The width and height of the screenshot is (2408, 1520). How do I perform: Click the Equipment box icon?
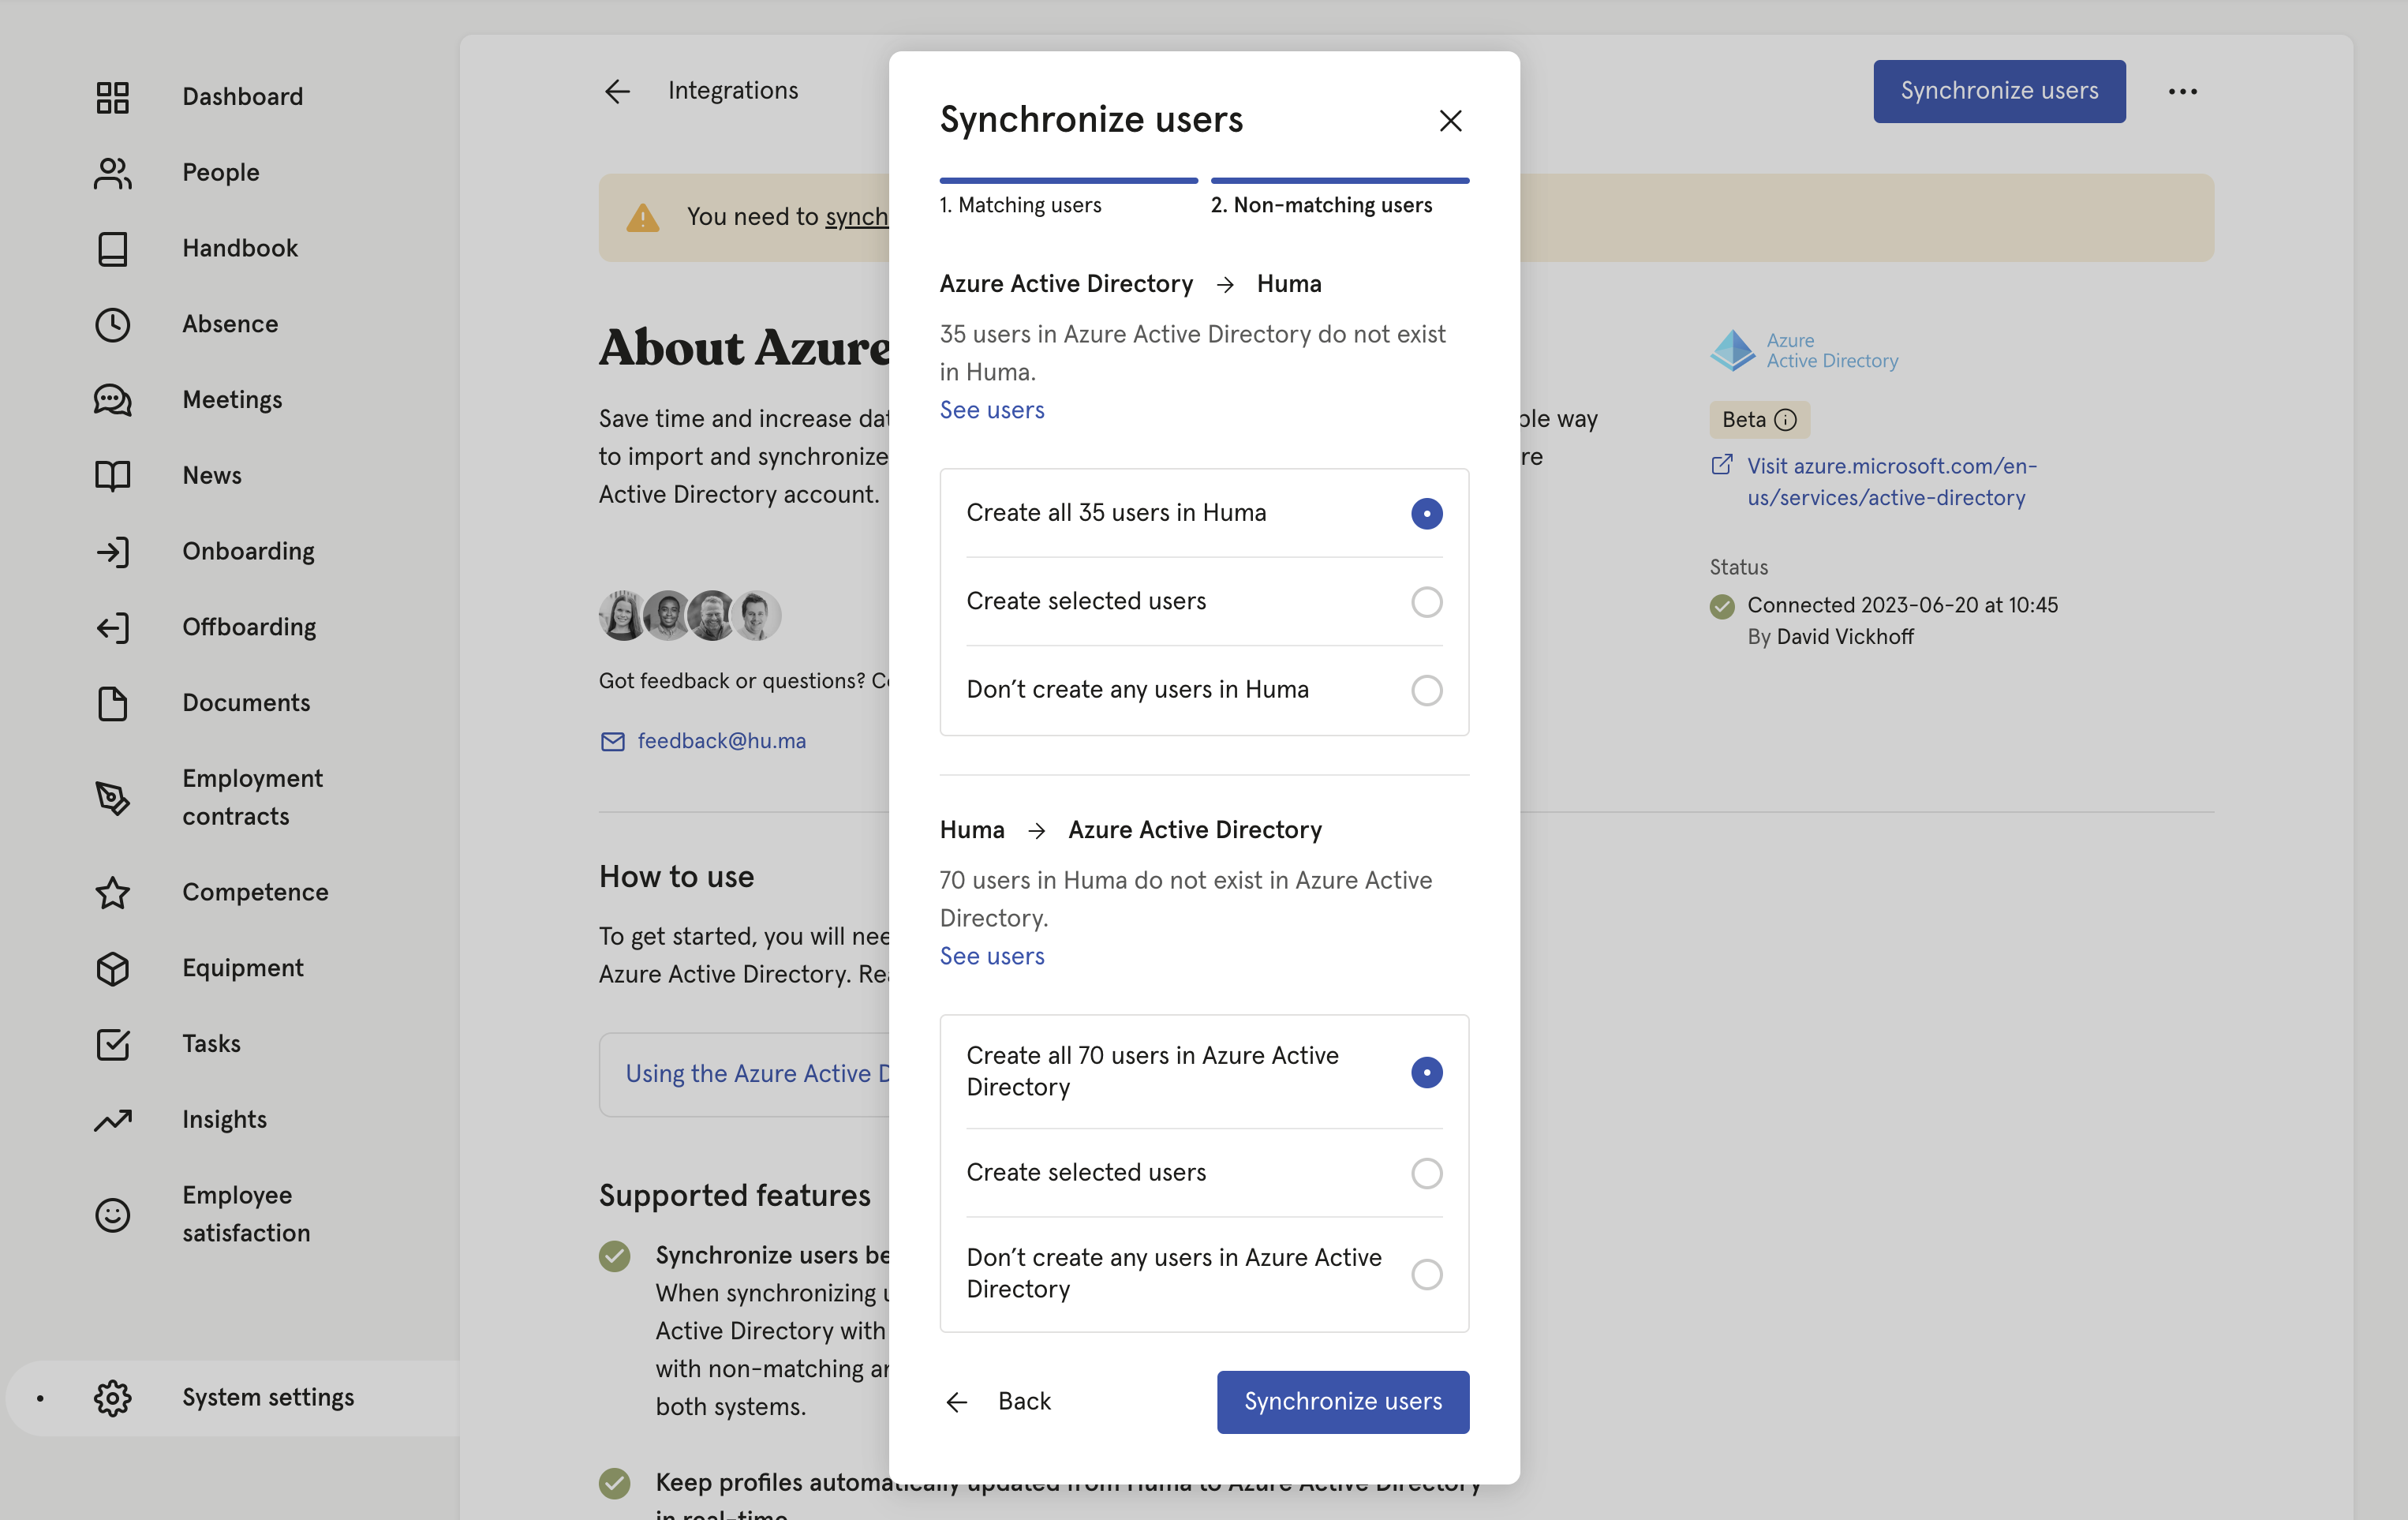point(112,969)
